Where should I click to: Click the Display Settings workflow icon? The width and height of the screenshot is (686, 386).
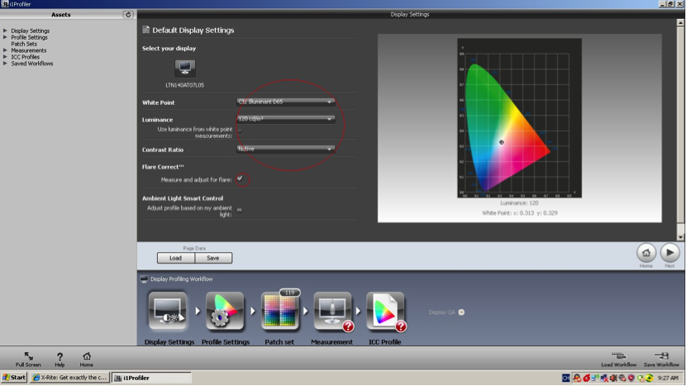169,312
